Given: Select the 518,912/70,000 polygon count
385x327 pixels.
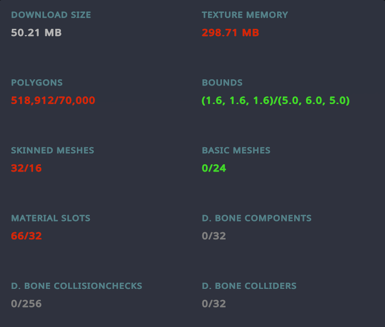Looking at the screenshot, I should [53, 100].
